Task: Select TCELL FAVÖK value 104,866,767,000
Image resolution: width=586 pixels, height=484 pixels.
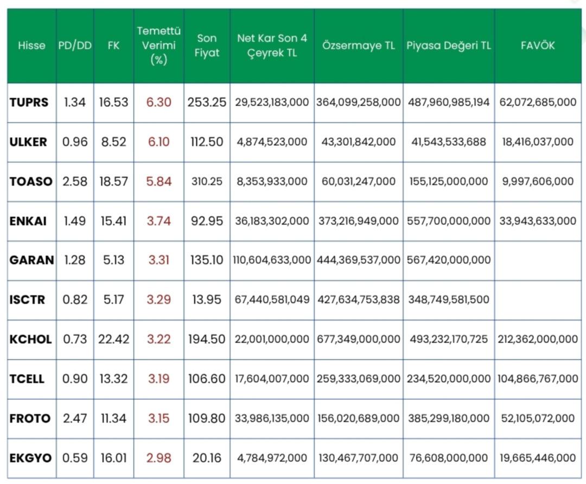Action: [x=537, y=379]
